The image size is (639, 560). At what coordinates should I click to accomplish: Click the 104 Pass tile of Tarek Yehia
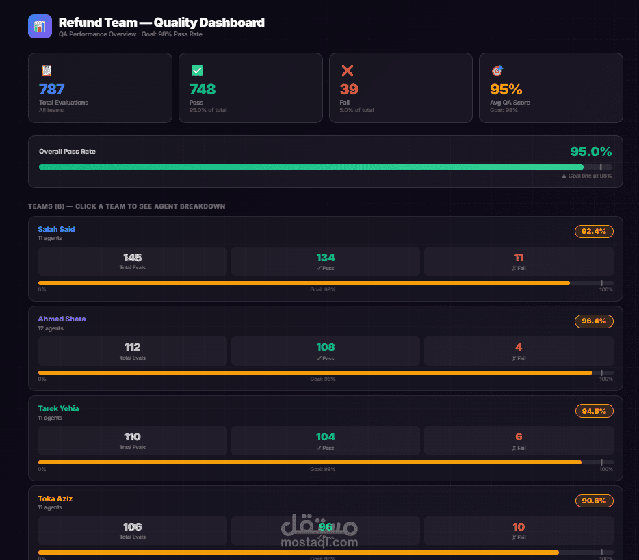325,440
